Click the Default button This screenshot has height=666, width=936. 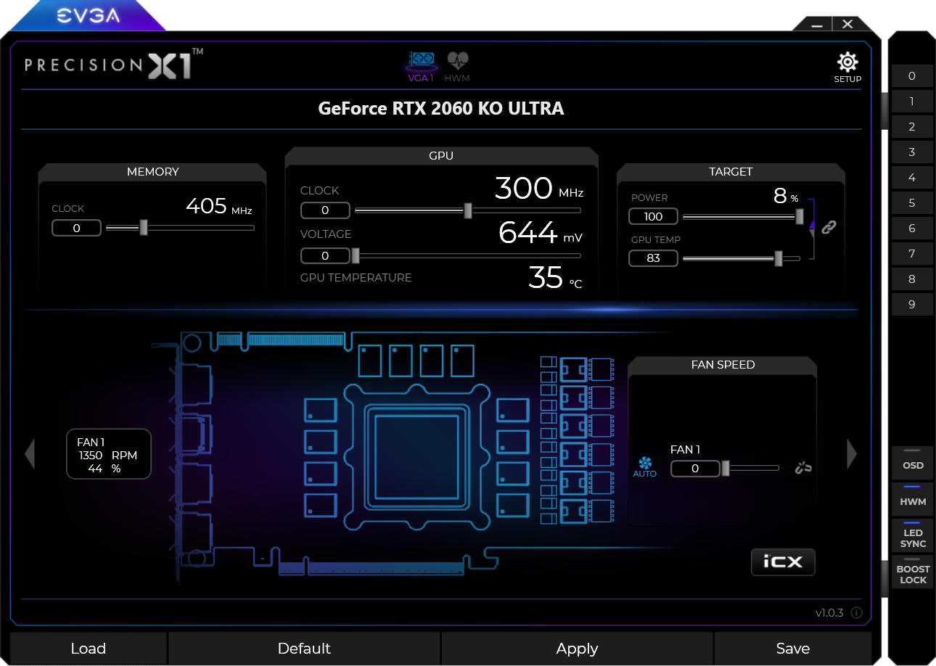coord(304,649)
